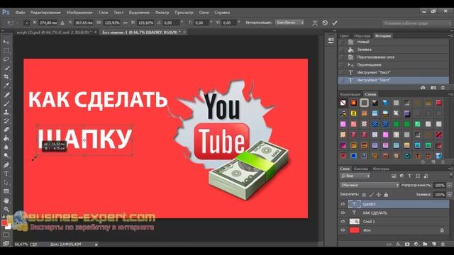The height and width of the screenshot is (255, 454).
Task: Open the opacity slider dropdown arrow
Action: (x=449, y=186)
